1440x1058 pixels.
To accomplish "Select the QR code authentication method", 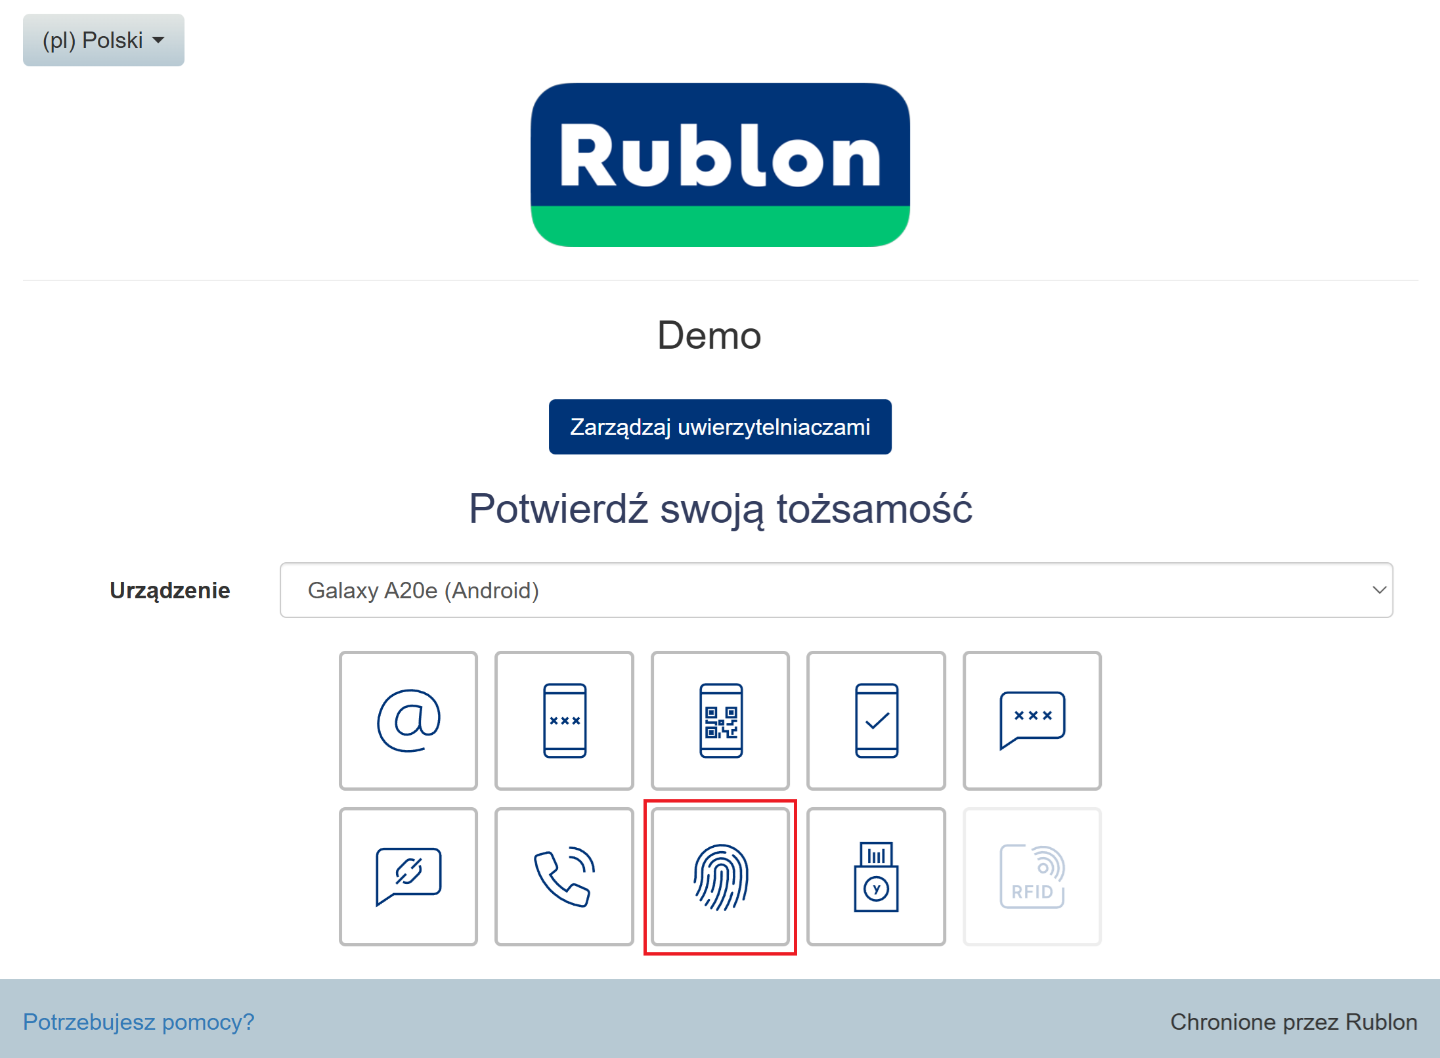I will pyautogui.click(x=720, y=720).
